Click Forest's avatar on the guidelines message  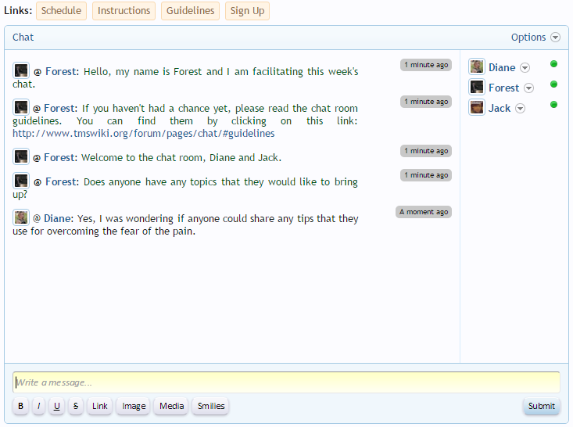click(21, 107)
